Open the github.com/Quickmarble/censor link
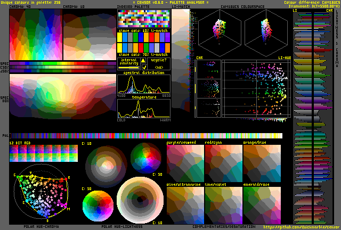The image size is (341, 230). coord(300,227)
